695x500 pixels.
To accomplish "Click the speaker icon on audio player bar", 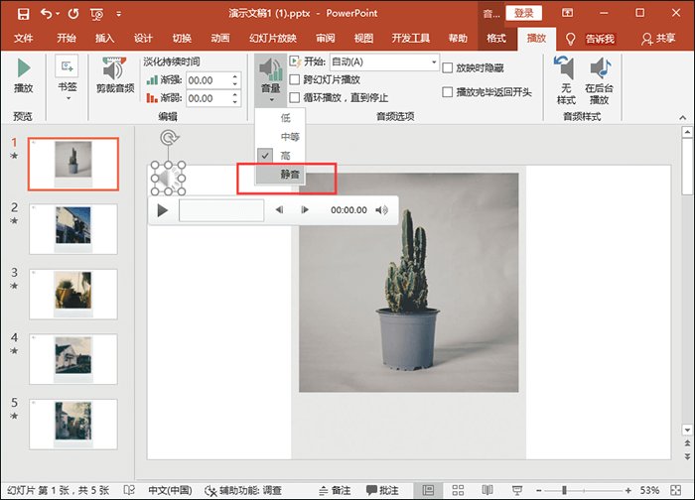I will click(383, 210).
